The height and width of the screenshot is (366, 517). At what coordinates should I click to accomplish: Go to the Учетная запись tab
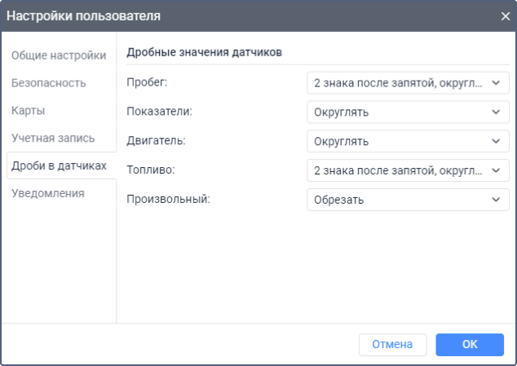53,138
